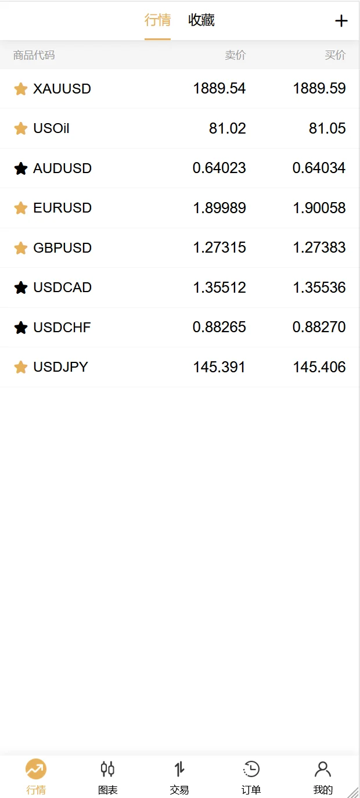Open the 图表 chart icon in the bottom bar

click(107, 770)
